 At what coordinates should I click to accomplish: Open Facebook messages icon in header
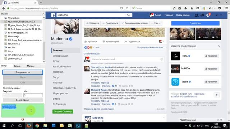202,15
